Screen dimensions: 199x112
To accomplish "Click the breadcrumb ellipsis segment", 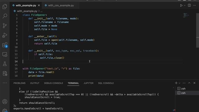I will click(41, 11).
